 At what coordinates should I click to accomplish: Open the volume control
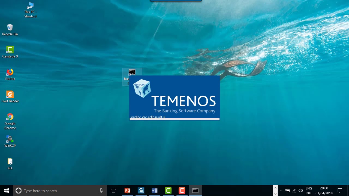point(301,191)
